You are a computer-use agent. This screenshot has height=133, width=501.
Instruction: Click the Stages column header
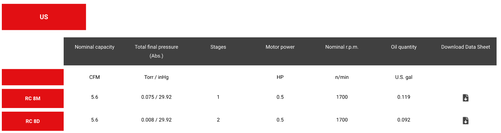coord(218,47)
